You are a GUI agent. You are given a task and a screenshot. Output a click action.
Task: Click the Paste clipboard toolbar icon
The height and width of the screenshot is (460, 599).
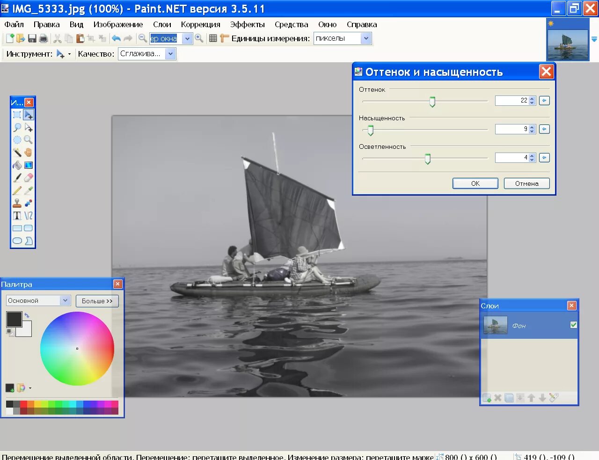pyautogui.click(x=80, y=38)
